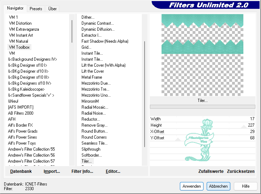Viewport: 261px width, 194px height.
Task: Click Zufallswerte to randomize values
Action: click(211, 171)
